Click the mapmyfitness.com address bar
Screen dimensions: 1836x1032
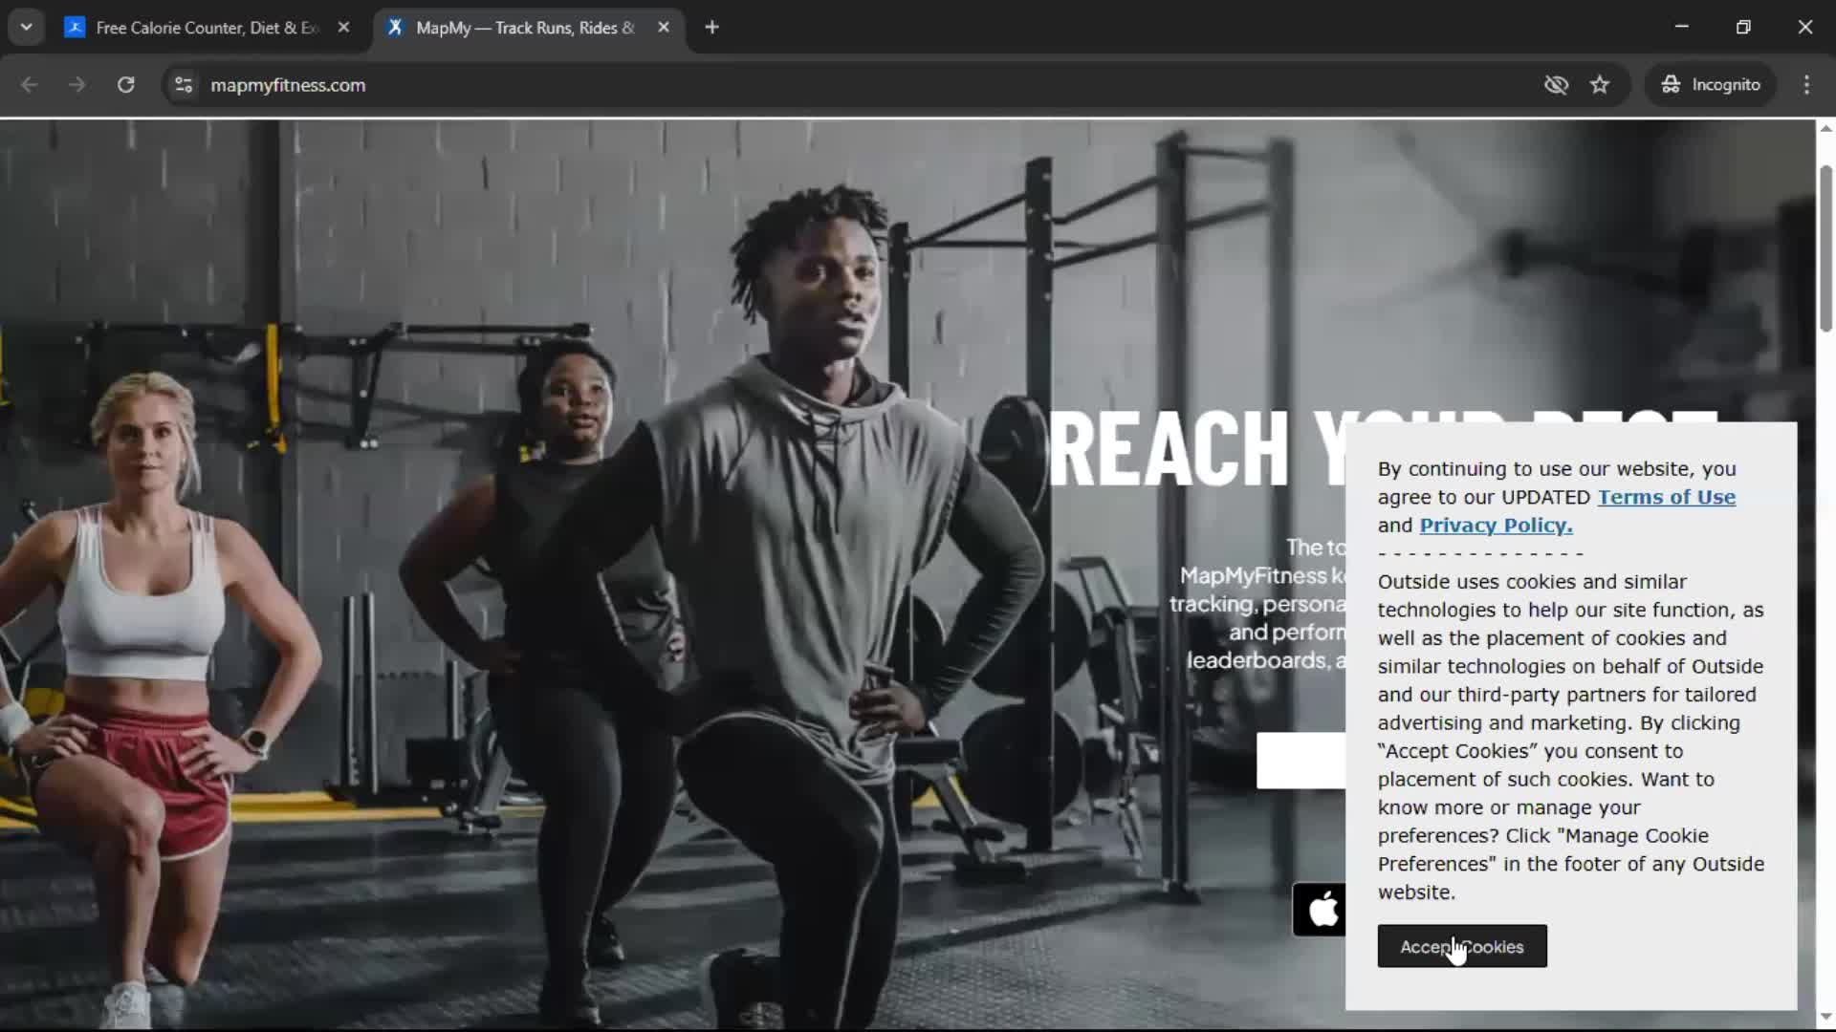point(861,85)
